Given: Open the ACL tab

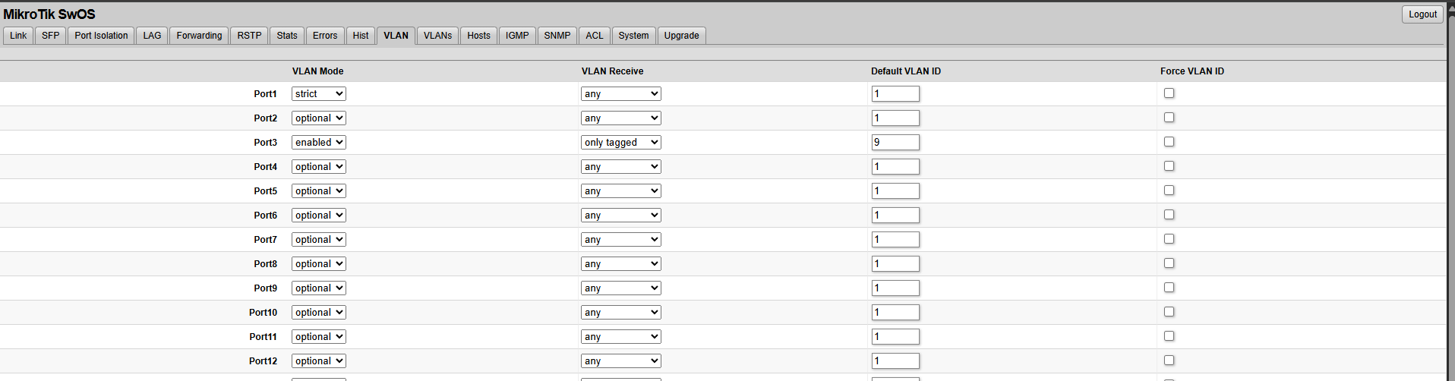Looking at the screenshot, I should click(595, 36).
